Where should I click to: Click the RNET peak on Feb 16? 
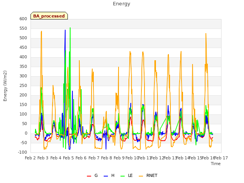(206, 34)
